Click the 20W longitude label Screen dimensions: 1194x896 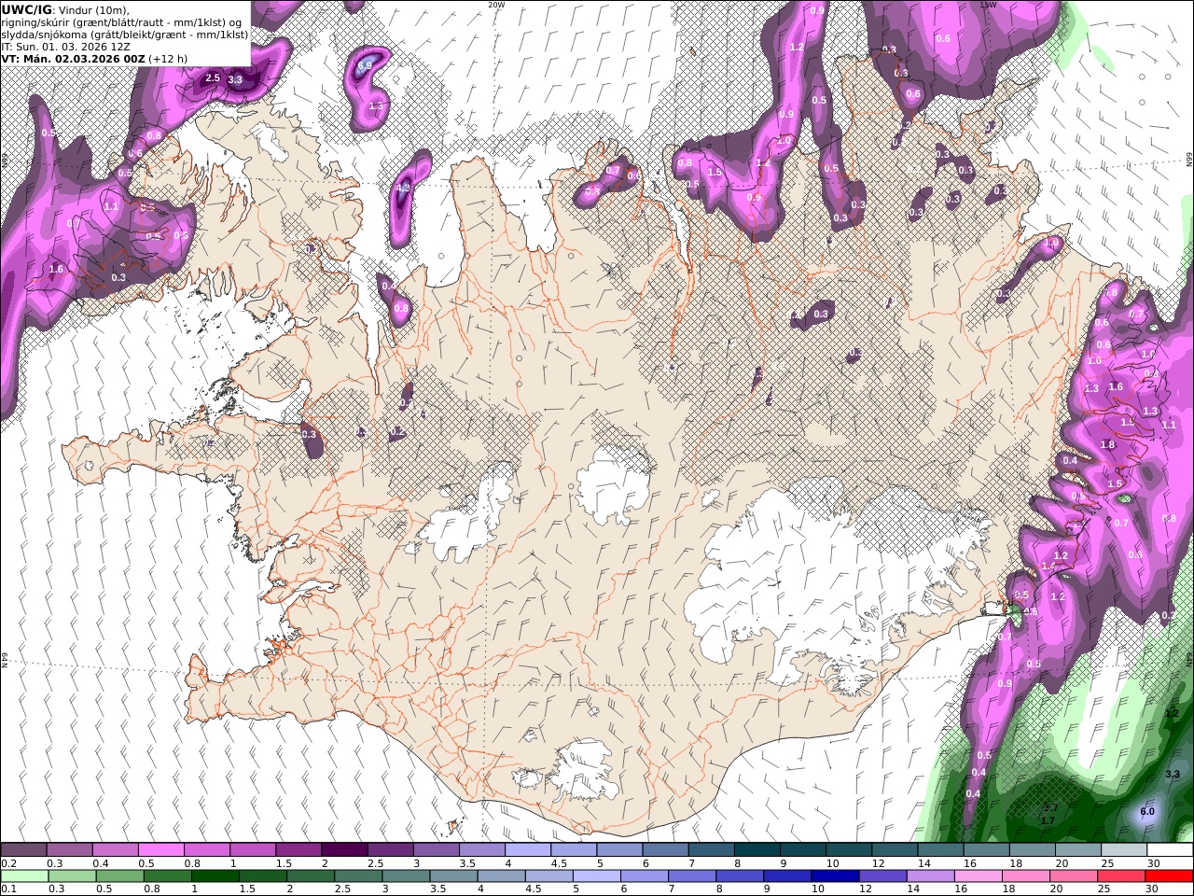tap(495, 5)
